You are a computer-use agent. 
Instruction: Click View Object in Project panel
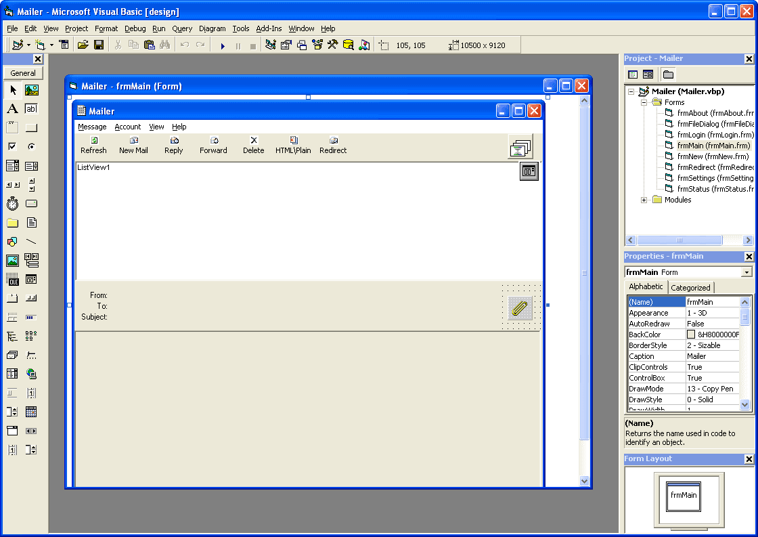(x=648, y=74)
